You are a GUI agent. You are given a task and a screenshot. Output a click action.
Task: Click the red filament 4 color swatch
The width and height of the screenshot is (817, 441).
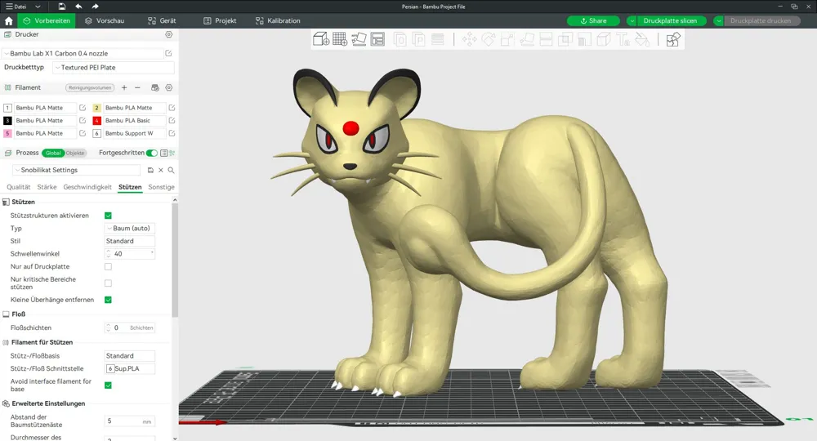[x=97, y=120]
